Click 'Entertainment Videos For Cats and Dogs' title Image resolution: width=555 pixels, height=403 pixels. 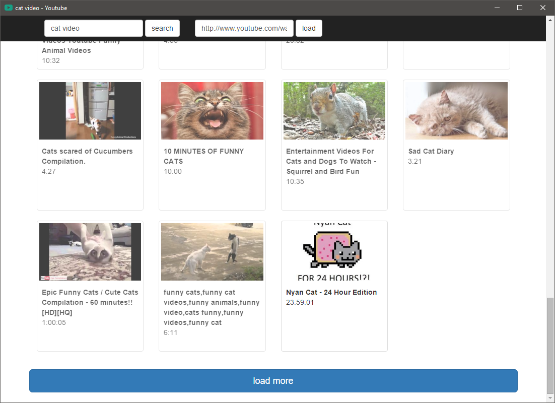(x=331, y=161)
